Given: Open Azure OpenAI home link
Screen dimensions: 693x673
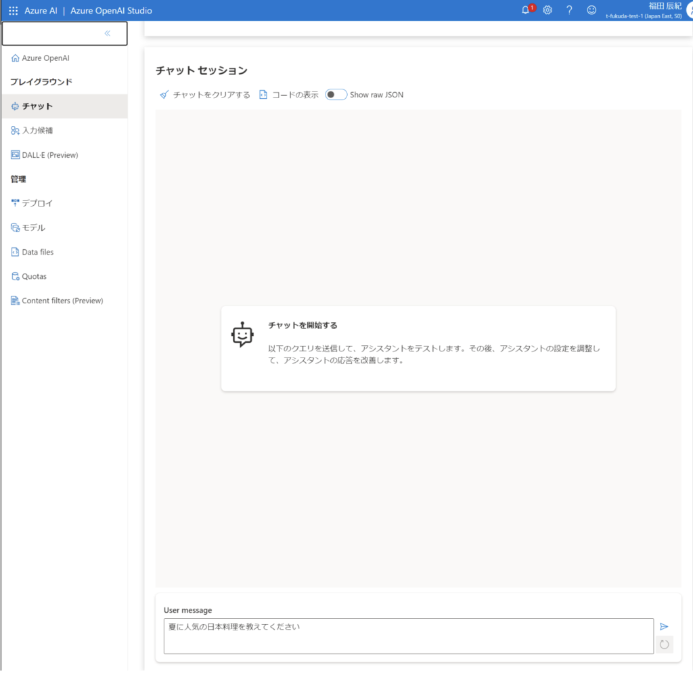Looking at the screenshot, I should [x=45, y=58].
